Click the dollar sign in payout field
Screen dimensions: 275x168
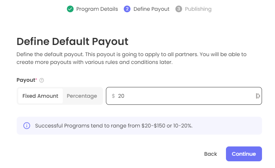pos(113,96)
